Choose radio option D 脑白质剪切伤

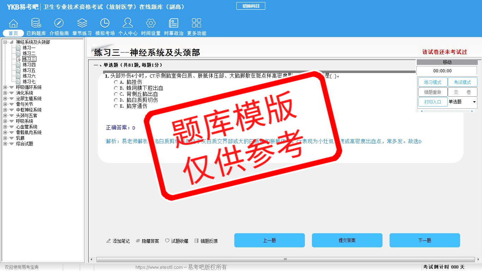[x=116, y=100]
